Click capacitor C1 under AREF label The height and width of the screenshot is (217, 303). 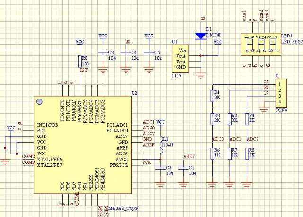183,168
